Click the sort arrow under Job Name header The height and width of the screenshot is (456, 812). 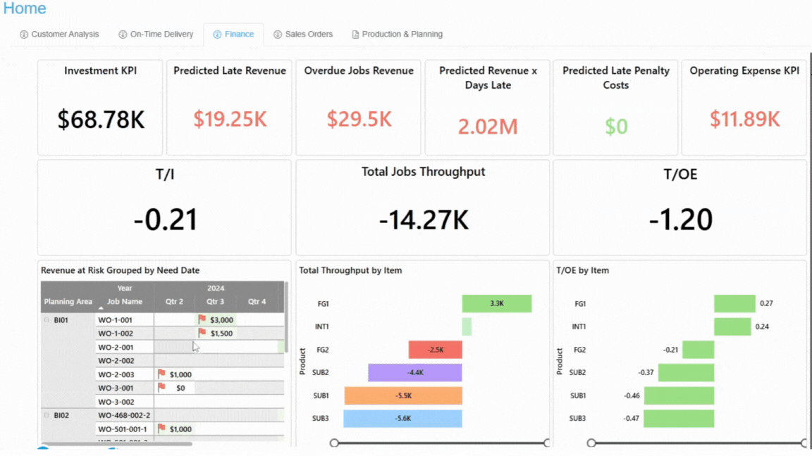pos(101,307)
